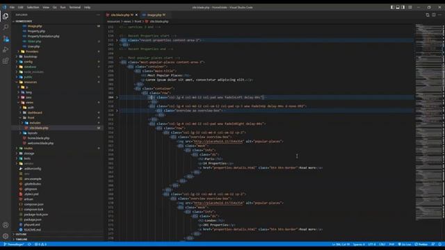Click the PHP language mode status item
445x250 pixels.
[x=391, y=244]
